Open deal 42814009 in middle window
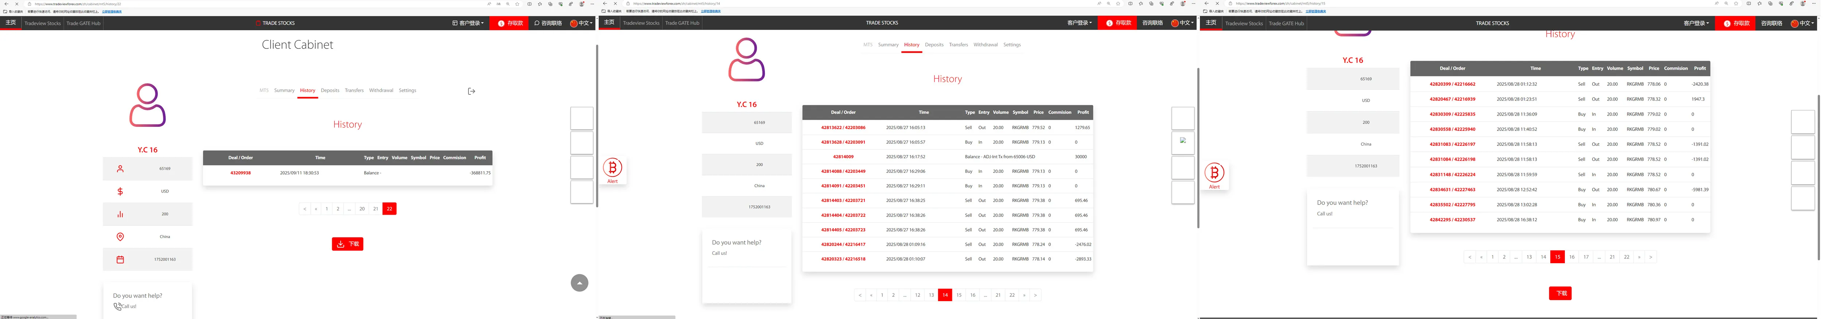1823x319 pixels. 843,157
